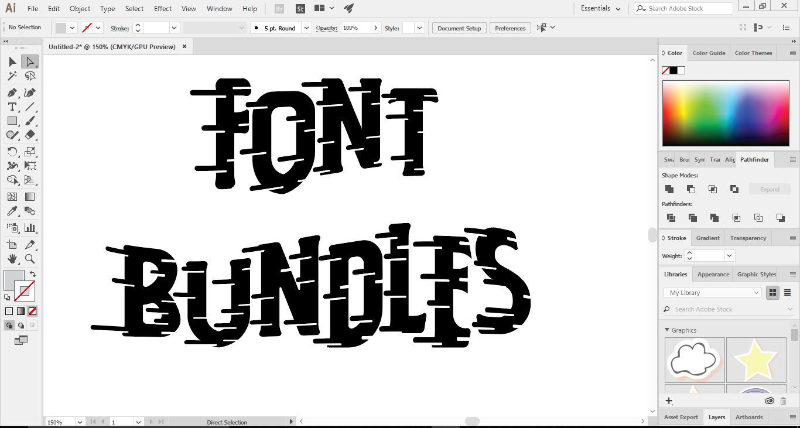Set paint type to None below swatches
The width and height of the screenshot is (800, 428).
point(32,311)
